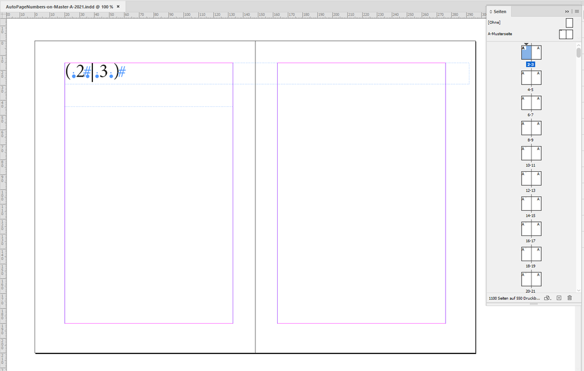The height and width of the screenshot is (371, 584).
Task: Click the double-diamond icon on the Seiten tab
Action: coord(490,11)
